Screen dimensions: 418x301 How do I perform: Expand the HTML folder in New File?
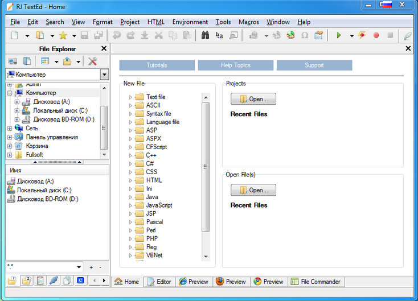(x=130, y=180)
